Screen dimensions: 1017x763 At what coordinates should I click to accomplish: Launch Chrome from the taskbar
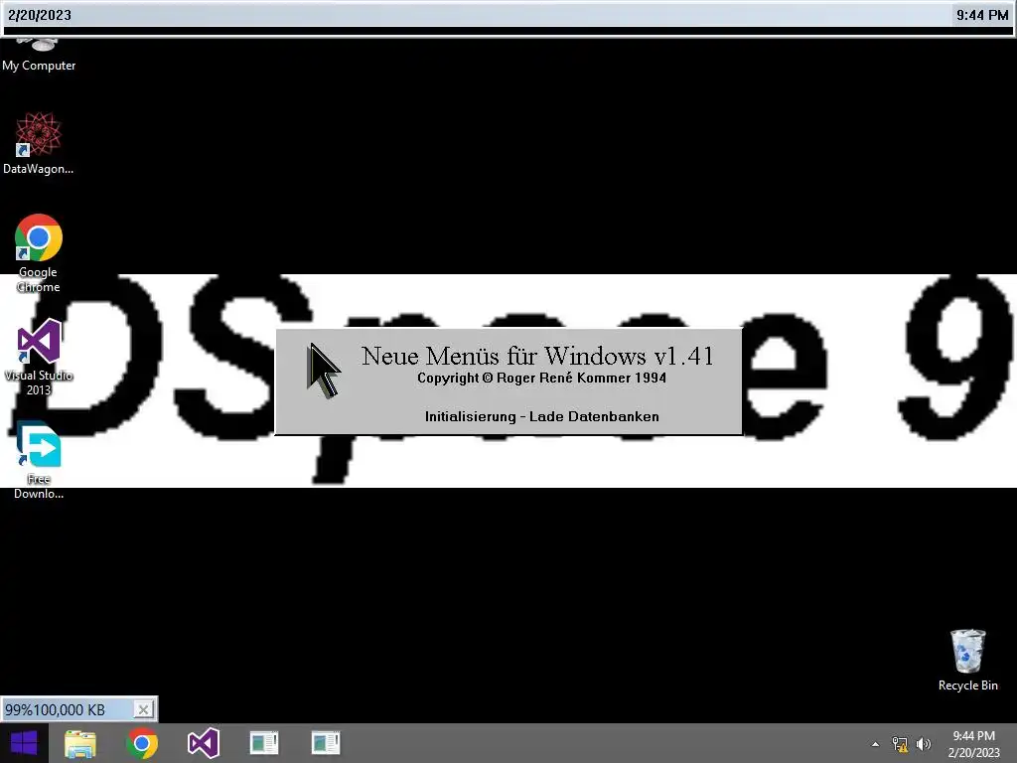tap(142, 743)
